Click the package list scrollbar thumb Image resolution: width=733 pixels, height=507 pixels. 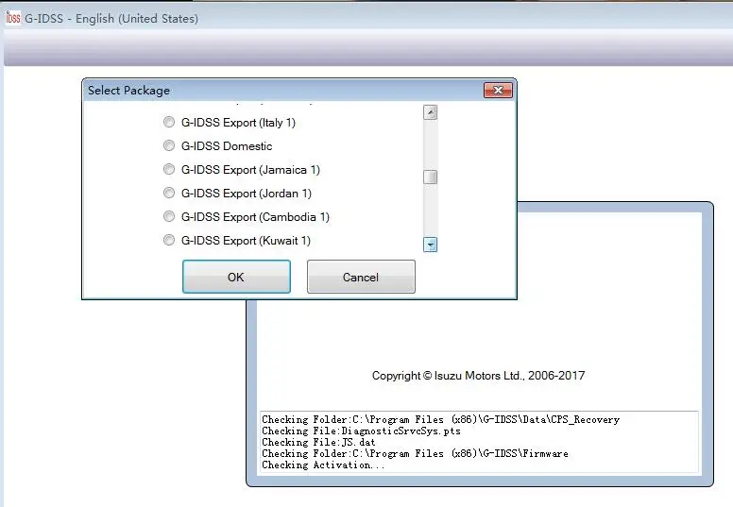point(430,177)
